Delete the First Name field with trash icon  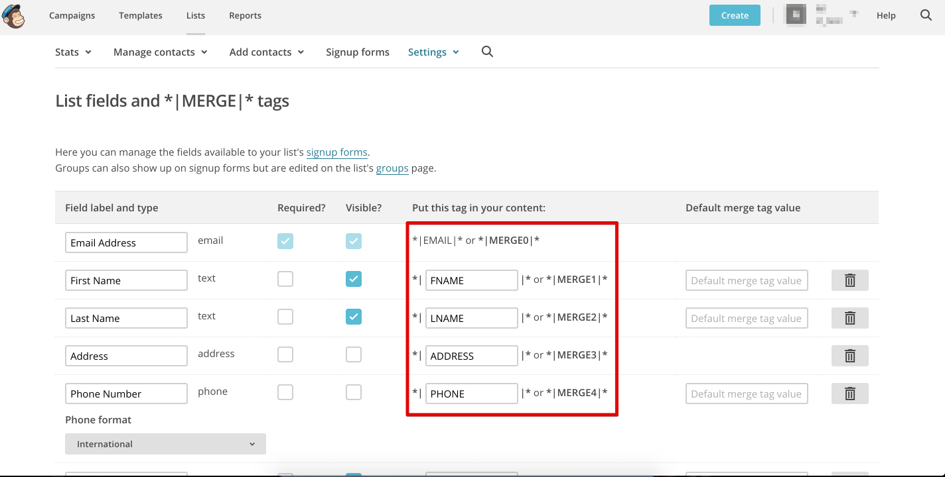tap(849, 280)
